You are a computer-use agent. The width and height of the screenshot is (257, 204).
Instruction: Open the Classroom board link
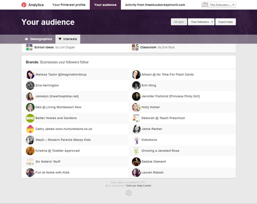click(x=148, y=47)
